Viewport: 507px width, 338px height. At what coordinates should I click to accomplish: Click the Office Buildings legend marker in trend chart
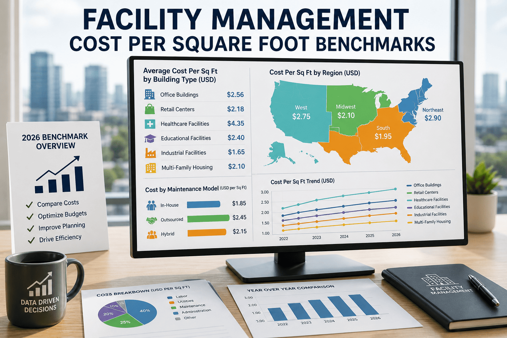point(409,186)
